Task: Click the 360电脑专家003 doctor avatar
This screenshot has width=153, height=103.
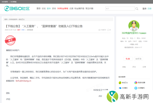Action: [134, 26]
